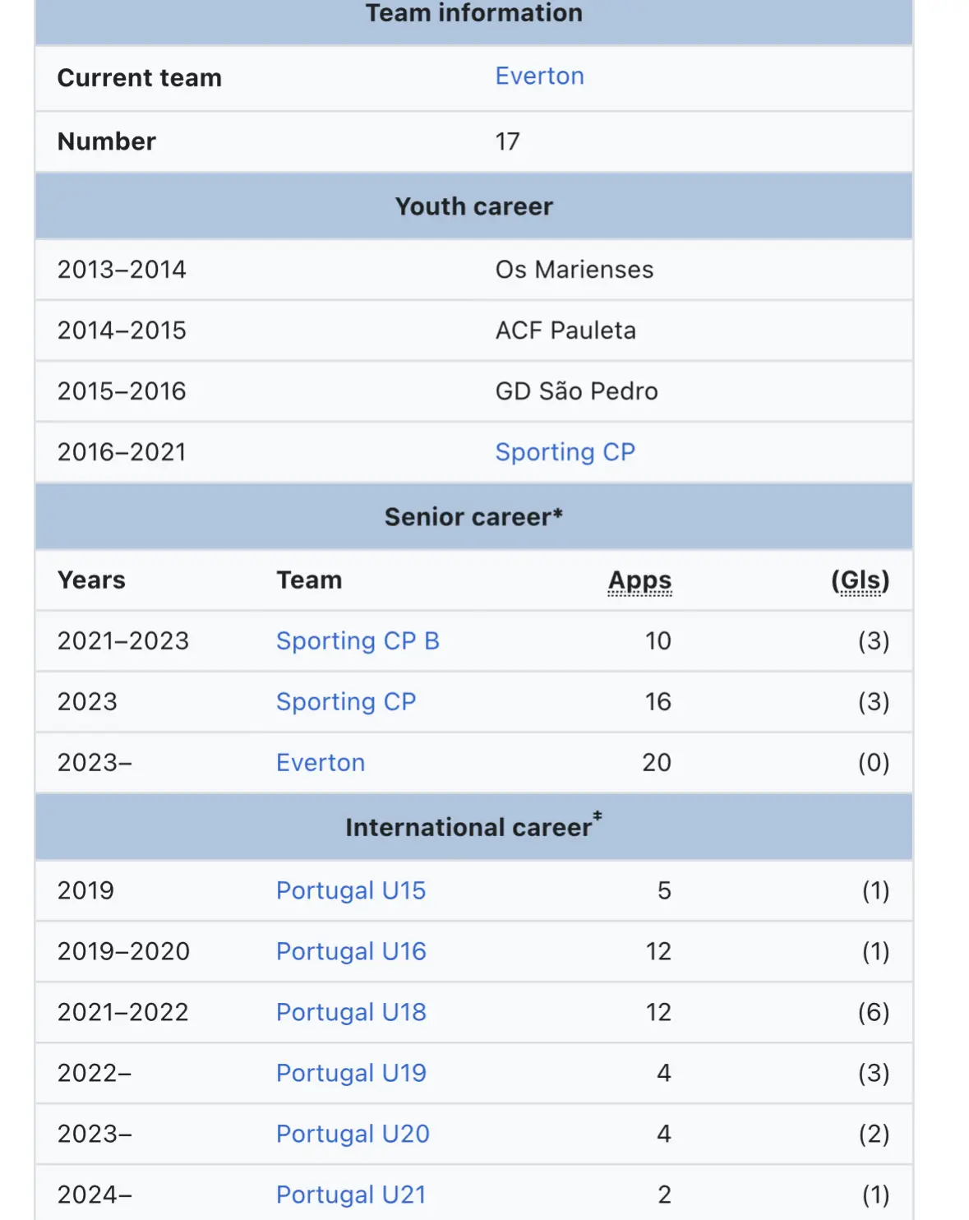Open Everton link in Current team row
Viewport: 969px width, 1220px height.
[539, 76]
